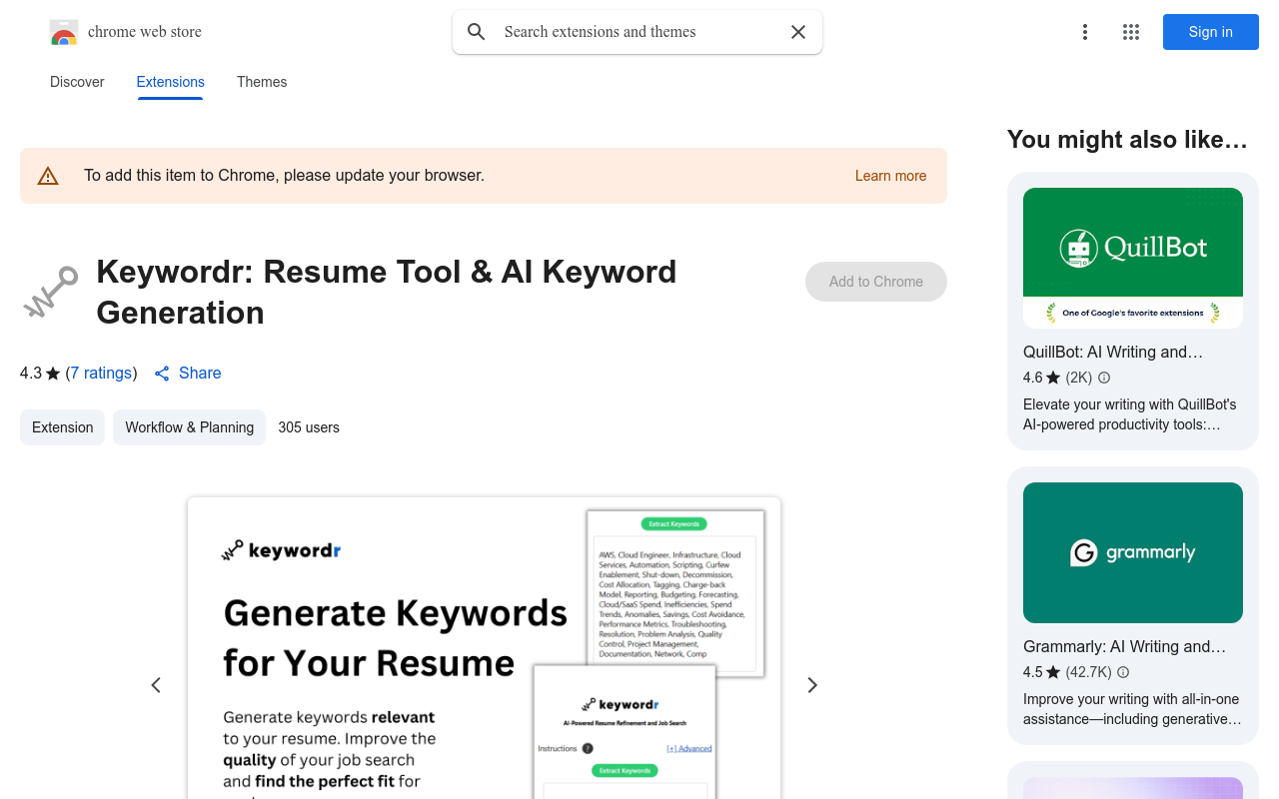Click the Share link
Viewport: 1279px width, 799px height.
pyautogui.click(x=188, y=373)
